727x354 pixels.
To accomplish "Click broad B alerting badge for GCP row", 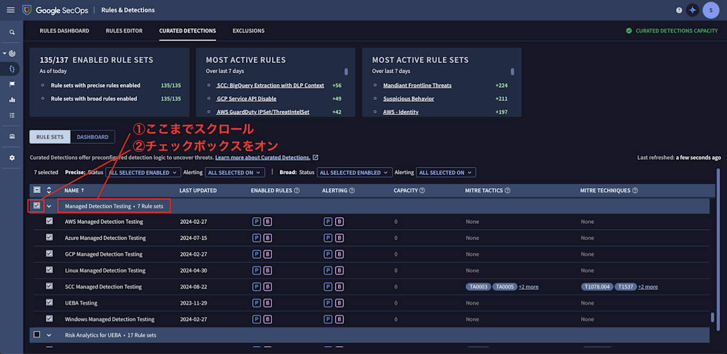I will pyautogui.click(x=339, y=254).
